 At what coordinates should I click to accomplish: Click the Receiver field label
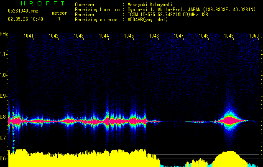click(85, 15)
